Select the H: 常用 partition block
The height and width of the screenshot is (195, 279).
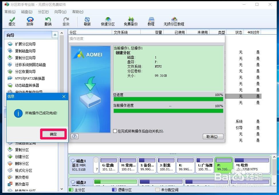pos(128,165)
